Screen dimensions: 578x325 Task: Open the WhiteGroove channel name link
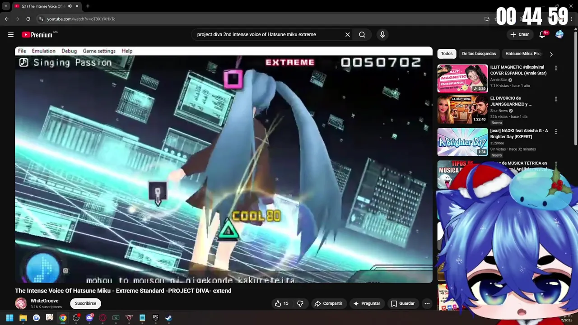44,301
